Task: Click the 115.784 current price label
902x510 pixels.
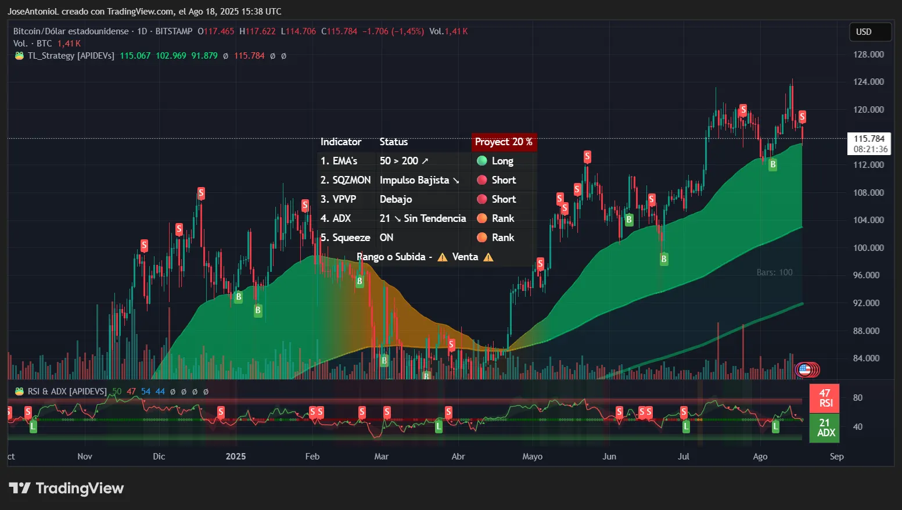Action: tap(869, 139)
